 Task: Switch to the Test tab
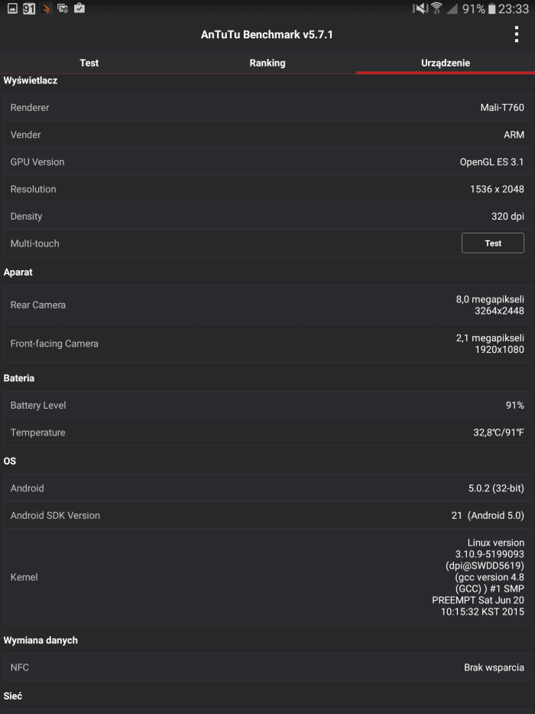coord(89,63)
